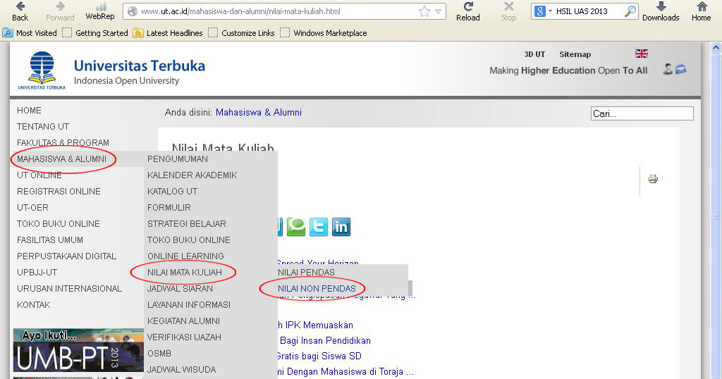Open Latest Headlines feed bookmark
This screenshot has width=722, height=379.
(168, 33)
